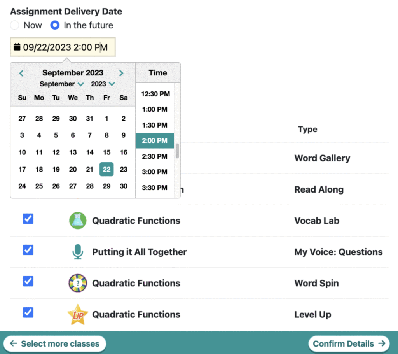Uncheck the Vocab Lab Quadratic Functions checkbox
The image size is (398, 354).
pos(28,219)
